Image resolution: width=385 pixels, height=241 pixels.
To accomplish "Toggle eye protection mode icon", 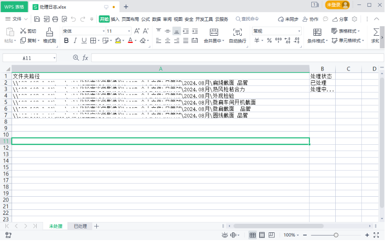I will click(x=224, y=235).
